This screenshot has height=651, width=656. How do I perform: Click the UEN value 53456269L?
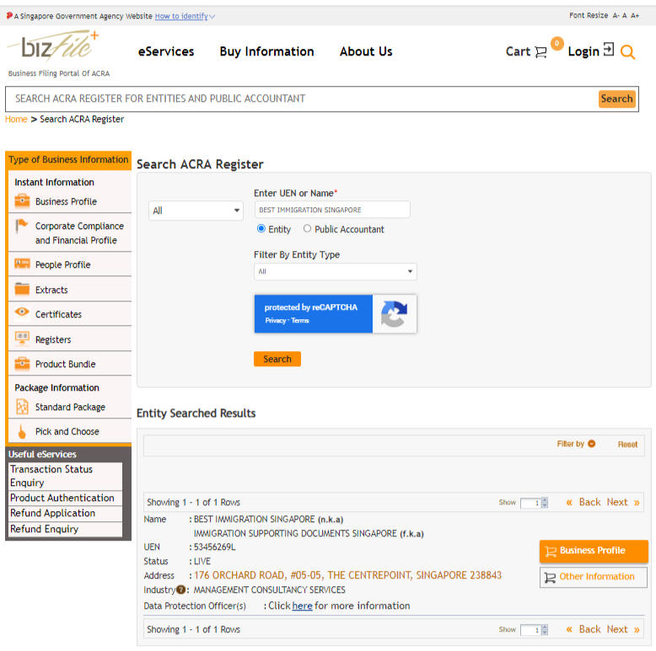[x=215, y=547]
